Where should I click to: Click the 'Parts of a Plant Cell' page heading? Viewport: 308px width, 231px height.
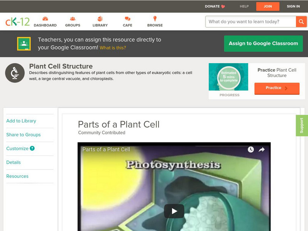click(x=119, y=124)
